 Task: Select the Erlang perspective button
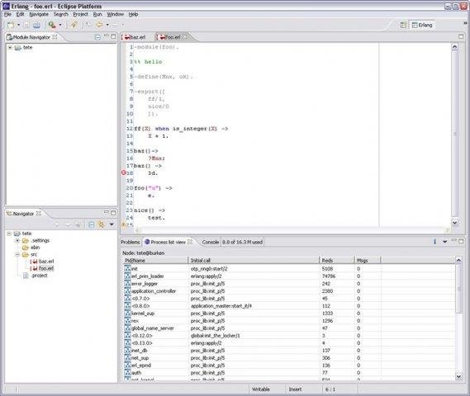point(422,25)
